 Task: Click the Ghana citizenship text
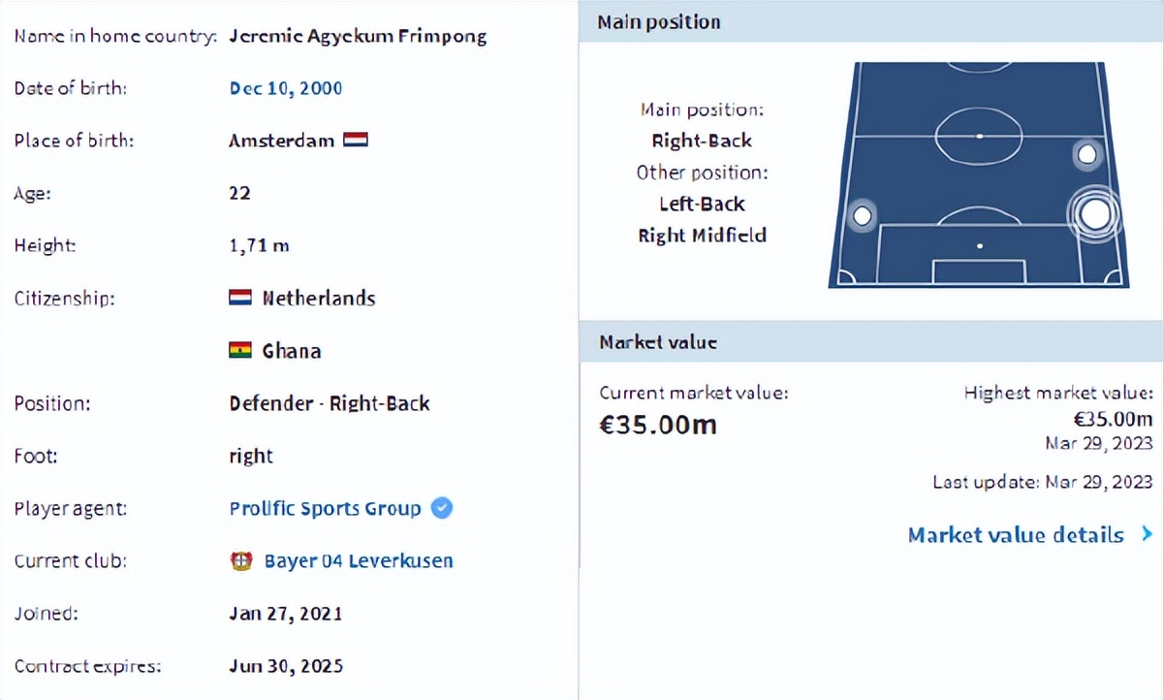(x=291, y=350)
